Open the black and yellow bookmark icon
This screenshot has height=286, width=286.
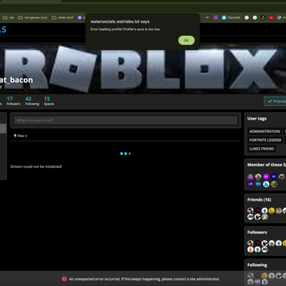pyautogui.click(x=263, y=18)
